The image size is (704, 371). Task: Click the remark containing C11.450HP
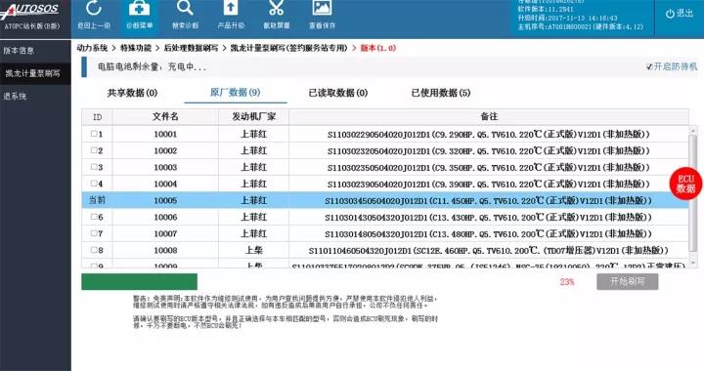[x=489, y=200]
